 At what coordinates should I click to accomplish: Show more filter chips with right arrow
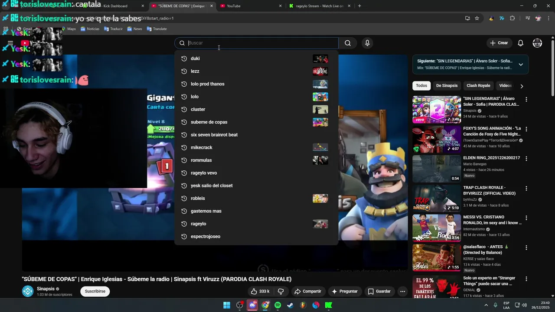[x=522, y=86]
